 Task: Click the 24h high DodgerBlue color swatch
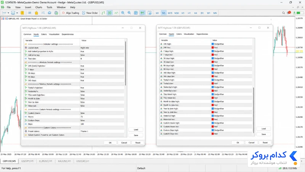pyautogui.click(x=213, y=44)
